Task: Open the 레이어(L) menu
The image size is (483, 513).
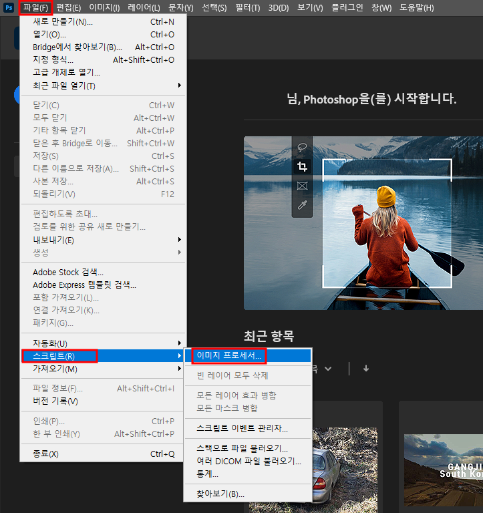Action: (144, 7)
